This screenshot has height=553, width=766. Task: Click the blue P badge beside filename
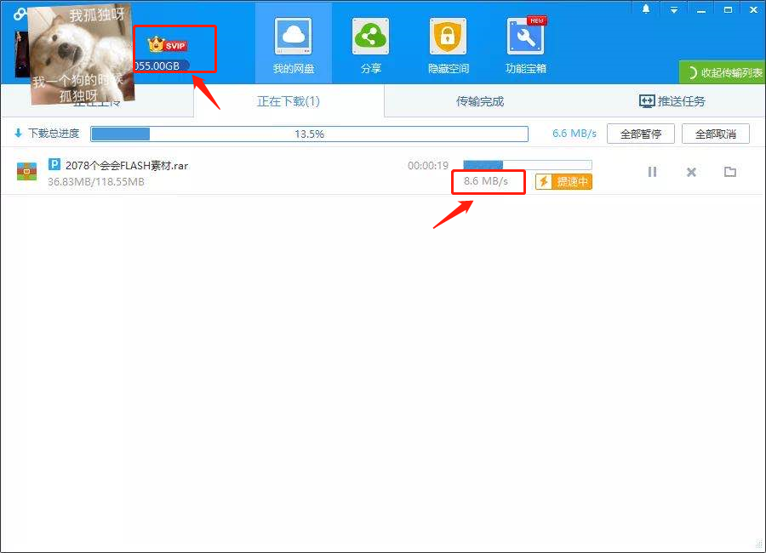click(54, 164)
